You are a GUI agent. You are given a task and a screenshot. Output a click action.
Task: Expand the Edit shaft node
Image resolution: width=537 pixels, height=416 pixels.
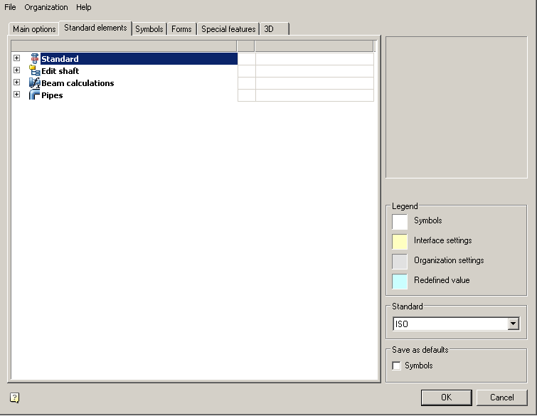(x=17, y=70)
